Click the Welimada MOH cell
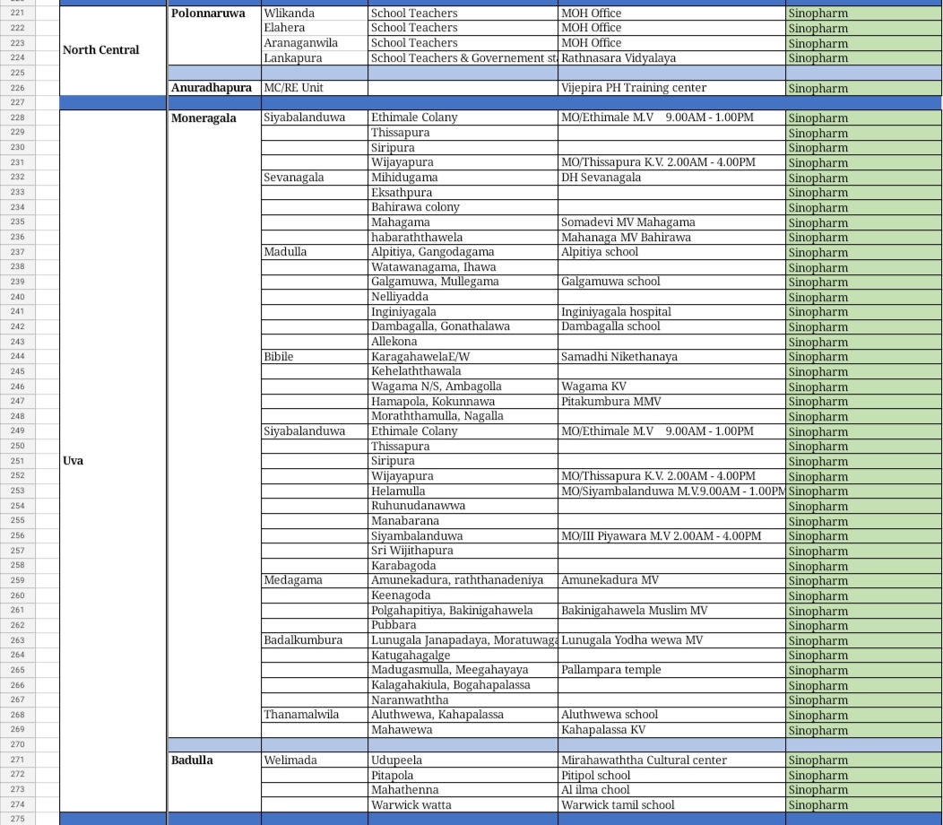Screen dimensions: 943x825 coord(315,760)
